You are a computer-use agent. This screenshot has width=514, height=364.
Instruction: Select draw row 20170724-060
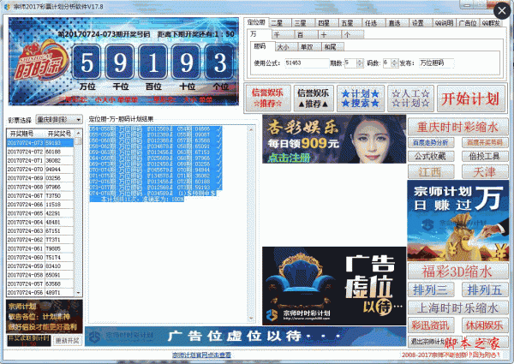click(40, 257)
